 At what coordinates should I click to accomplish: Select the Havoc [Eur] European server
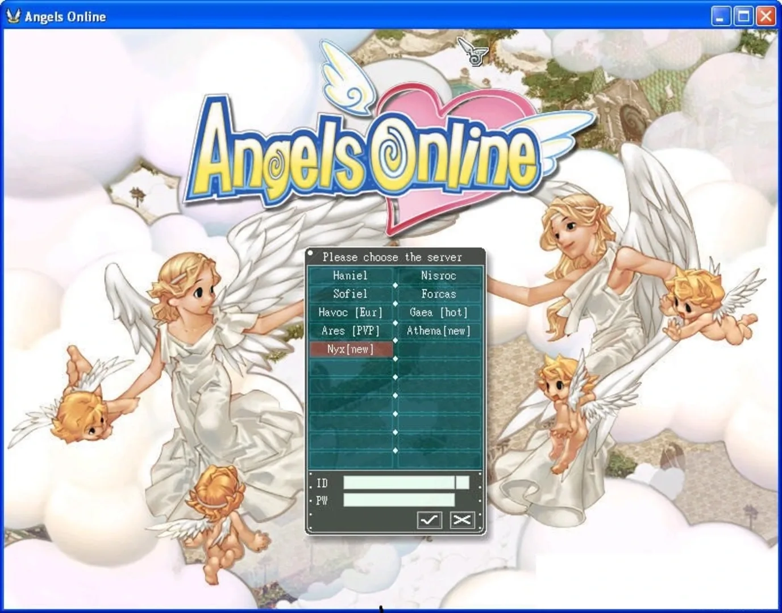click(x=351, y=312)
